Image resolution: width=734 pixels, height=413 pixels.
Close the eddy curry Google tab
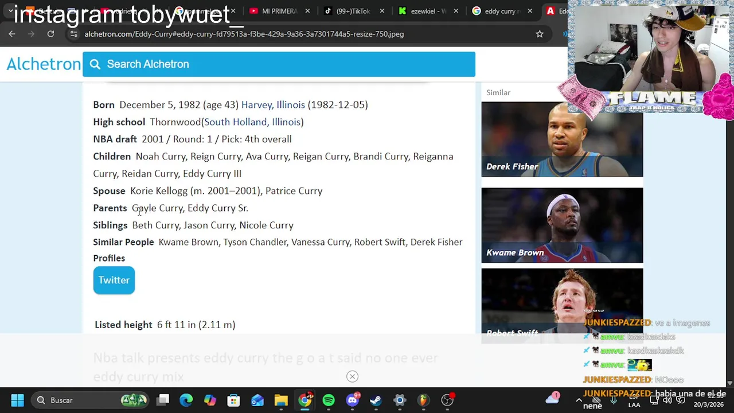(530, 11)
